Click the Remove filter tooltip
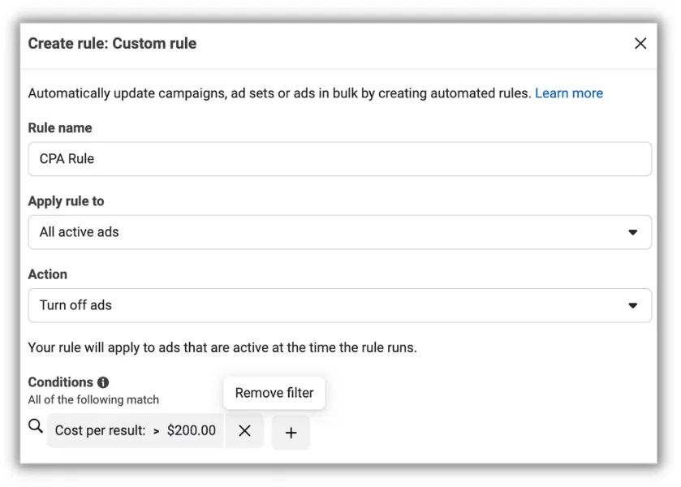 click(274, 393)
